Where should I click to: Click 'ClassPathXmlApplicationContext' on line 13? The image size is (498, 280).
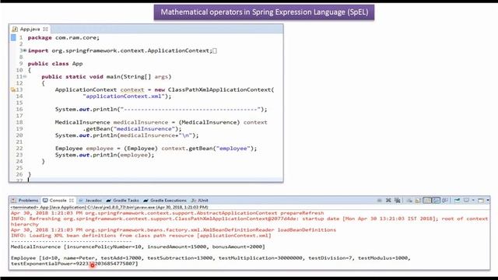click(x=219, y=90)
